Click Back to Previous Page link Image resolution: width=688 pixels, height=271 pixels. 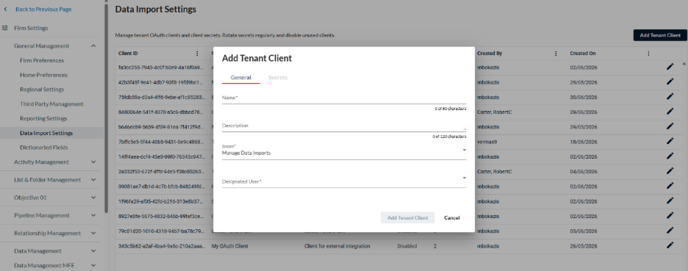coord(43,10)
